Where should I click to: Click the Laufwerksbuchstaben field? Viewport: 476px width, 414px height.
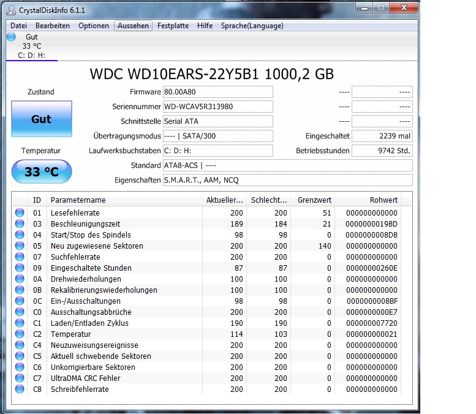pyautogui.click(x=218, y=151)
